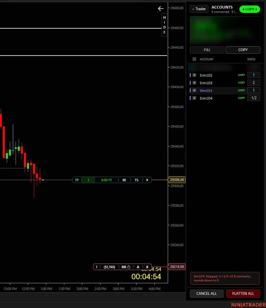The height and width of the screenshot is (308, 266).
Task: Click the ACCOUNTS panel title
Action: click(222, 7)
